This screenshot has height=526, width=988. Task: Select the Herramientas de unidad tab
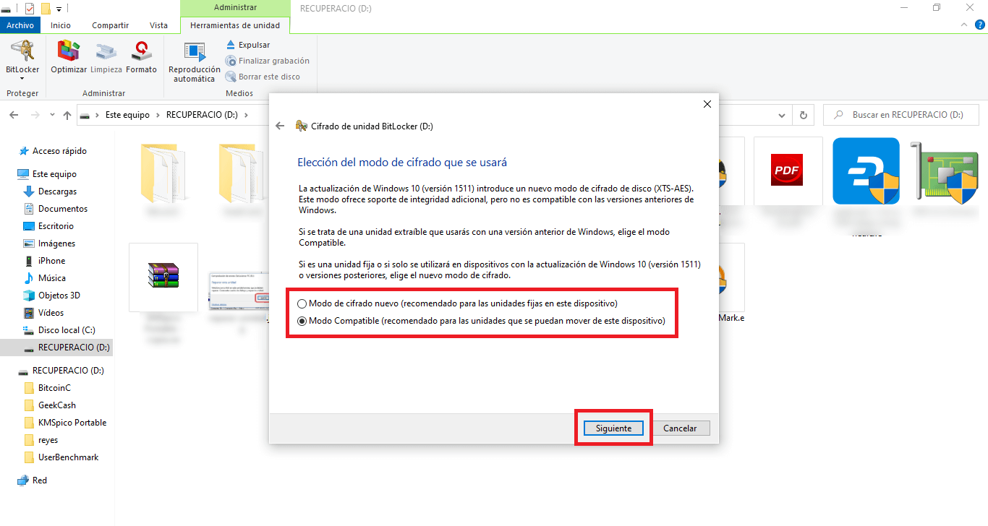click(x=235, y=25)
